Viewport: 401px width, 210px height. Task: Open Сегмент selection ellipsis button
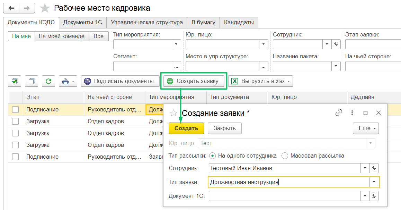click(176, 66)
